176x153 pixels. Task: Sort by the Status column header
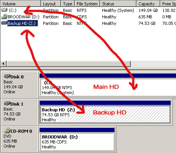(x=118, y=4)
